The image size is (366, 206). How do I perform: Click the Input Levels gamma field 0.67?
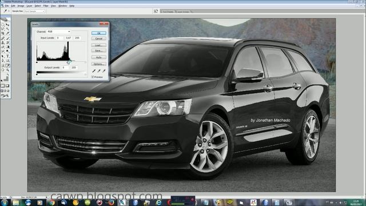tap(68, 38)
